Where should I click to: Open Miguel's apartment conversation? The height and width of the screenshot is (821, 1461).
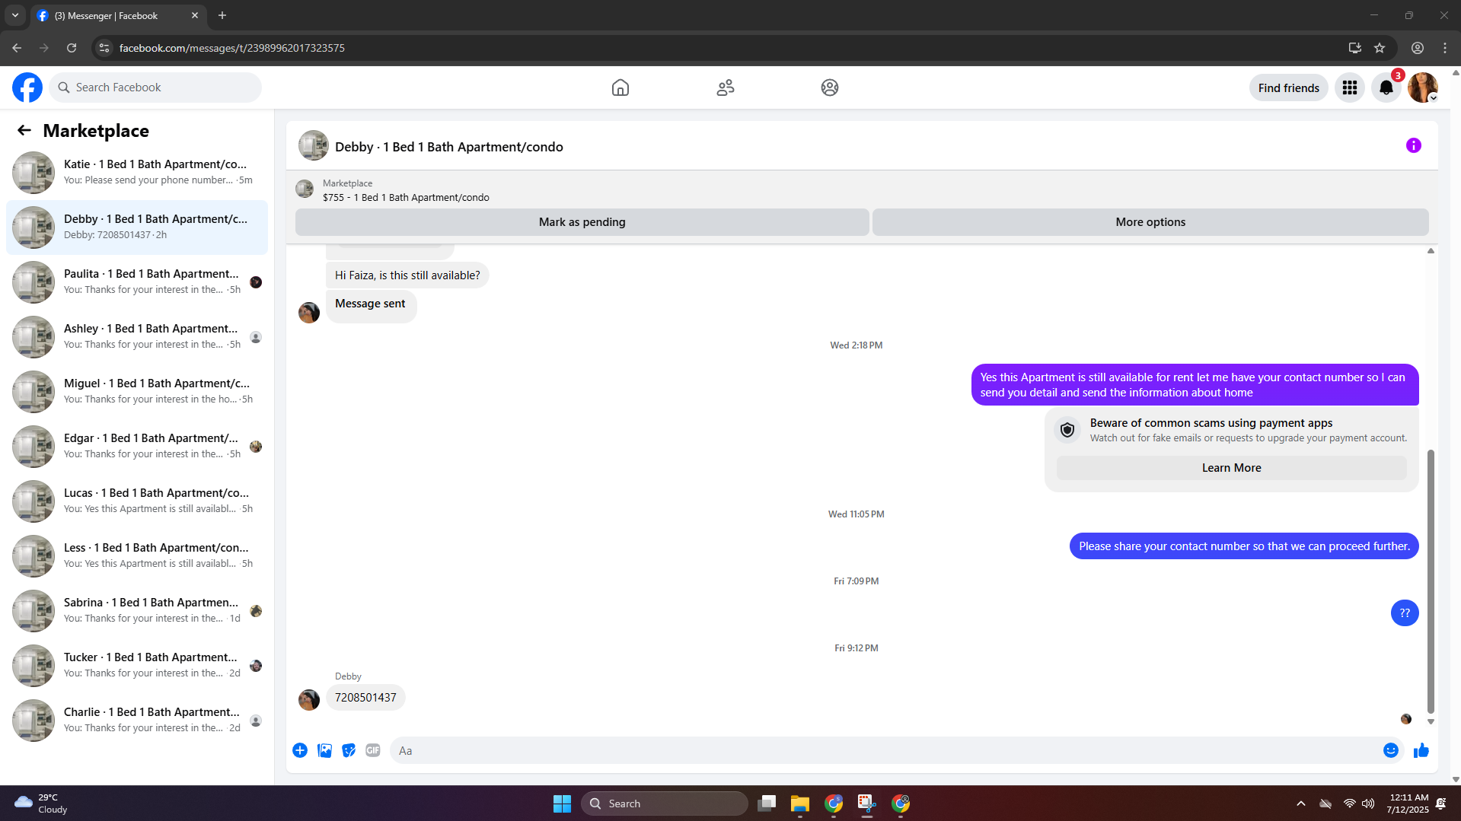pyautogui.click(x=137, y=391)
